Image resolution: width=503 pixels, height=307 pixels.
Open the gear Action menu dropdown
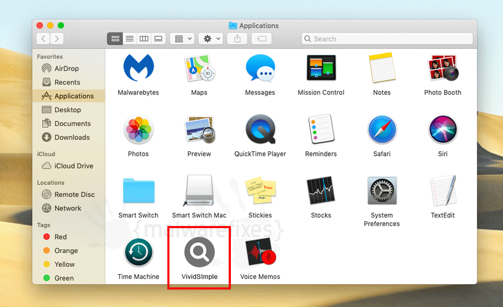click(211, 39)
